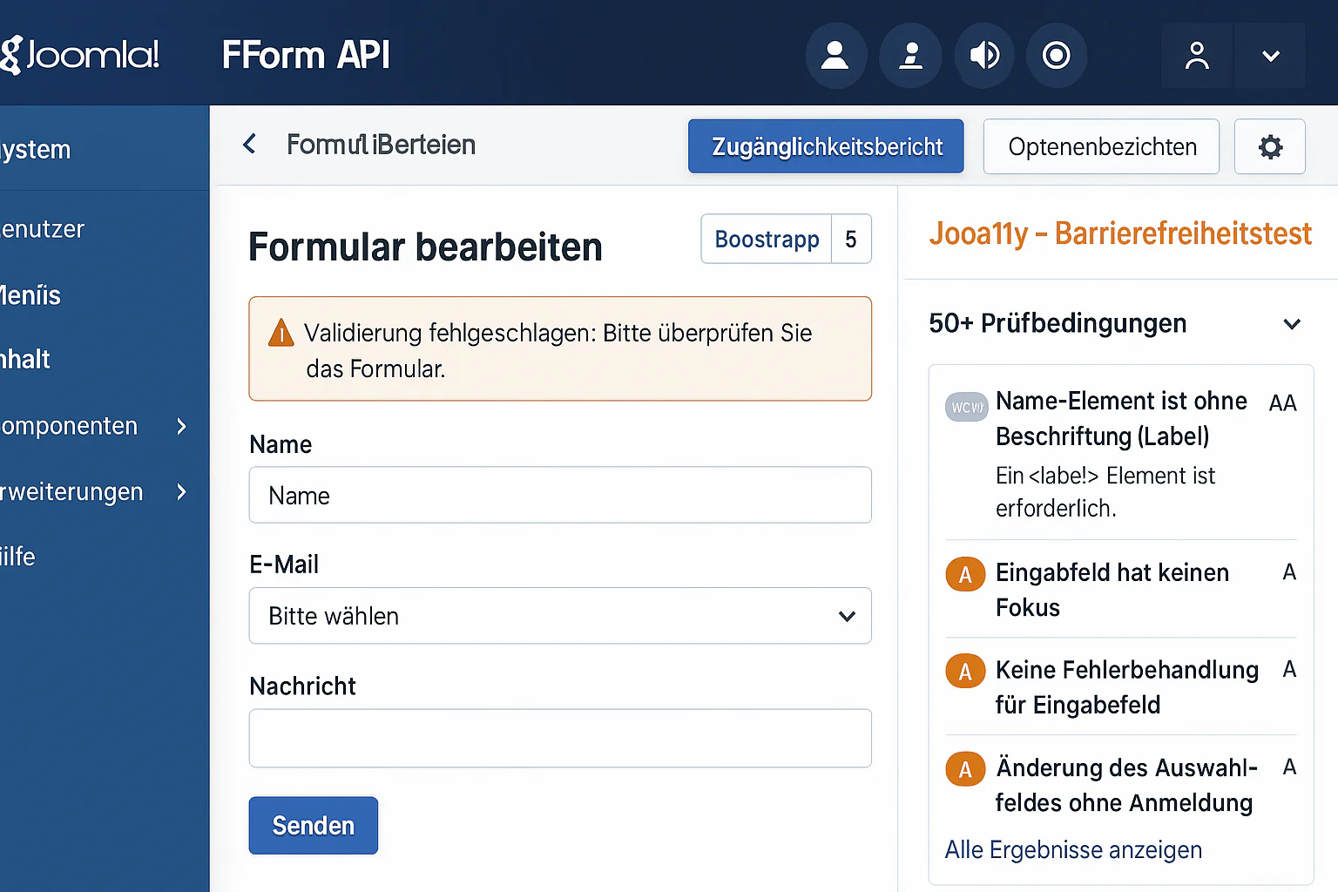Image resolution: width=1338 pixels, height=892 pixels.
Task: Click the speaker notification icon in top bar
Action: click(x=983, y=55)
